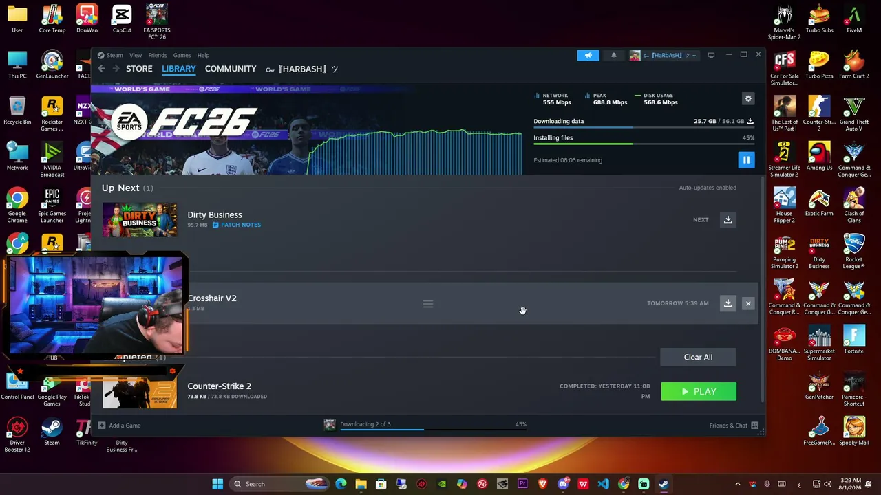The image size is (881, 495).
Task: Open the HARBASH profile tab
Action: pyautogui.click(x=302, y=69)
